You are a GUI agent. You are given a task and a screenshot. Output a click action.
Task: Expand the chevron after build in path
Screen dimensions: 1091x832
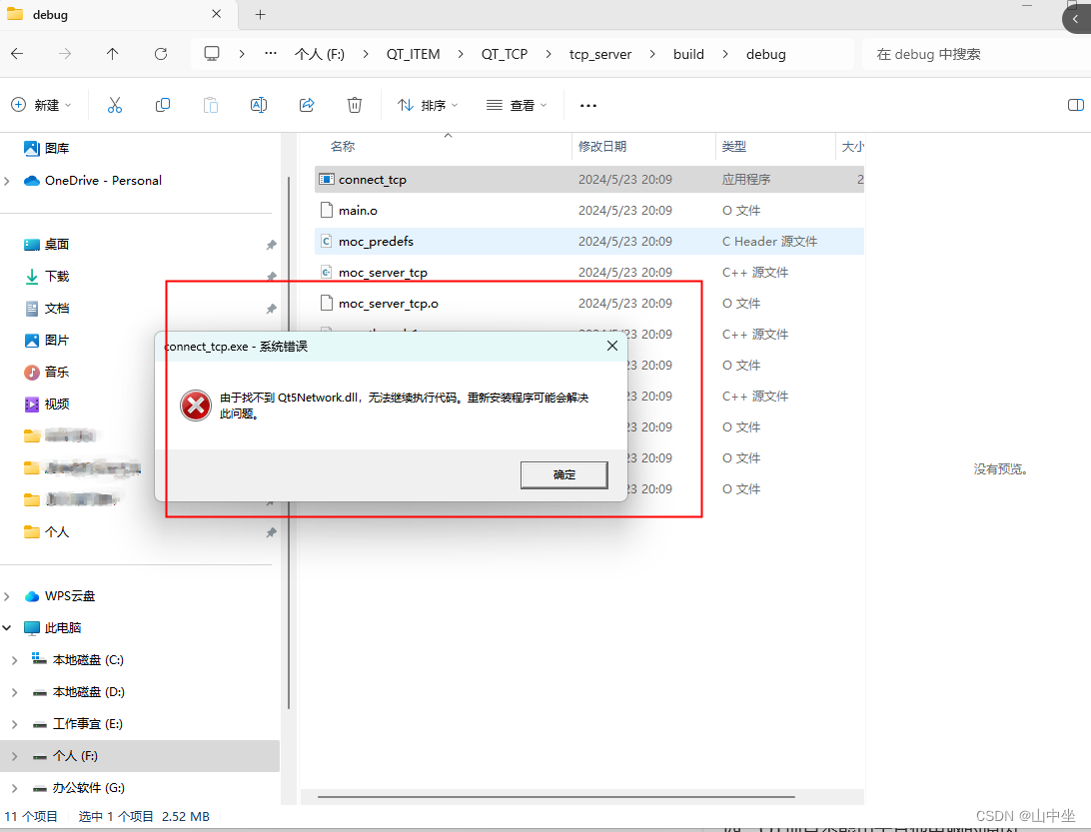pos(725,54)
